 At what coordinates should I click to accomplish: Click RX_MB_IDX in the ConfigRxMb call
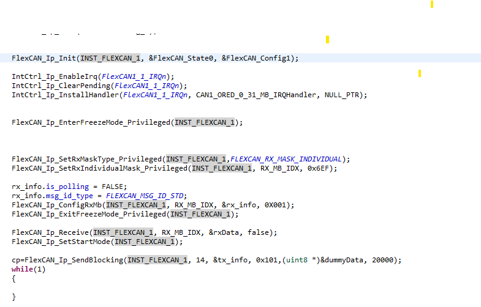pyautogui.click(x=194, y=205)
